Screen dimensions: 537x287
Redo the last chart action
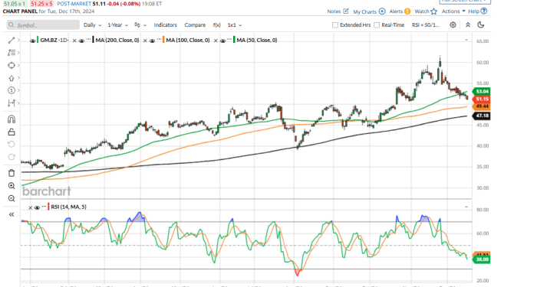pyautogui.click(x=12, y=157)
